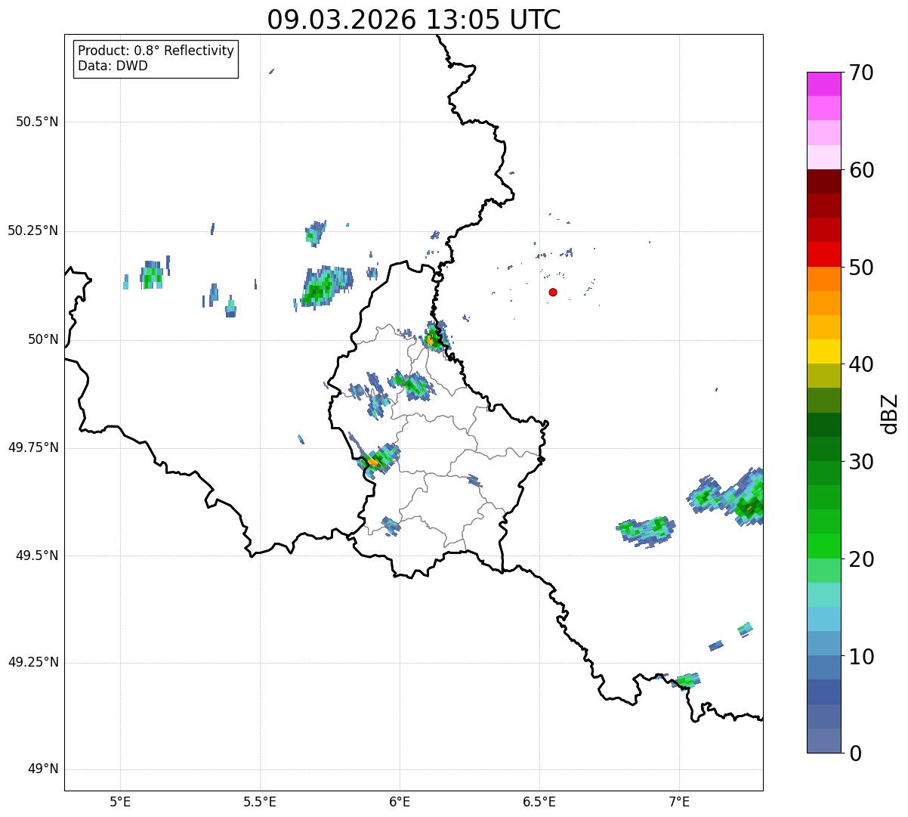Screen dimensions: 908x817
Task: Click the 5°E longitude tick label
Action: (120, 801)
